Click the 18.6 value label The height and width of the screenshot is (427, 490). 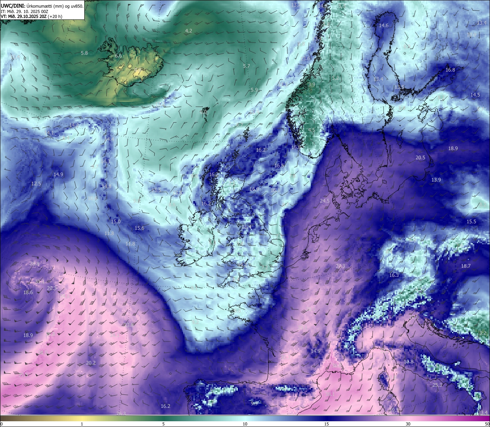click(28, 292)
